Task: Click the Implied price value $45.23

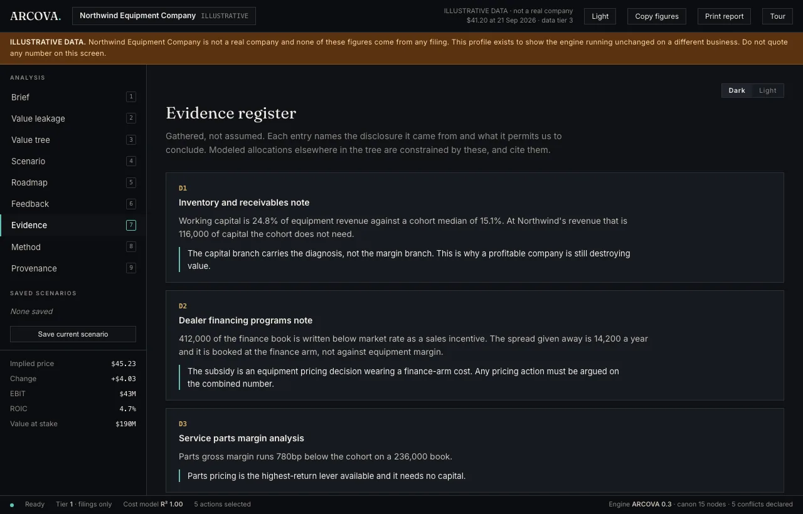Action: tap(124, 364)
